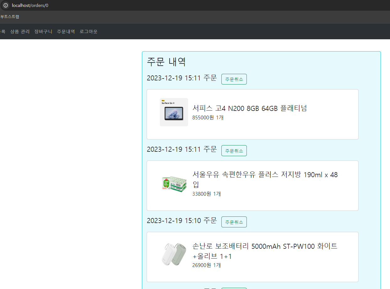Click product name 손난로 보조배터리 5000mAh ST-PW100
The width and height of the screenshot is (390, 289).
(x=265, y=251)
